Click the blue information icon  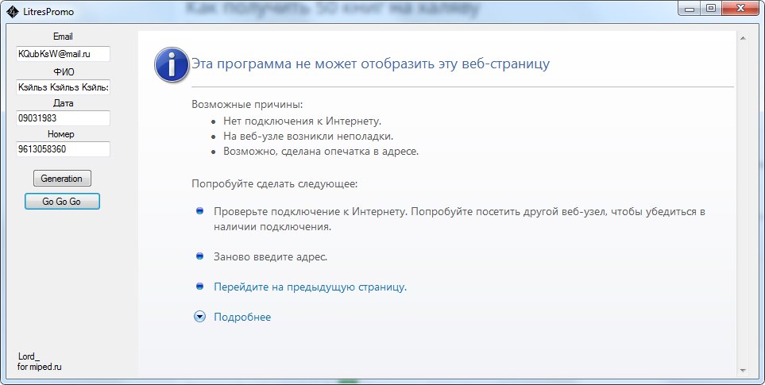[x=172, y=64]
